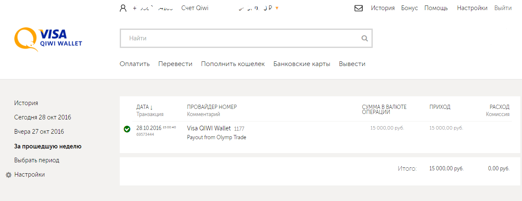Image resolution: width=522 pixels, height=201 pixels.
Task: Click Выйти to log out
Action: point(503,8)
